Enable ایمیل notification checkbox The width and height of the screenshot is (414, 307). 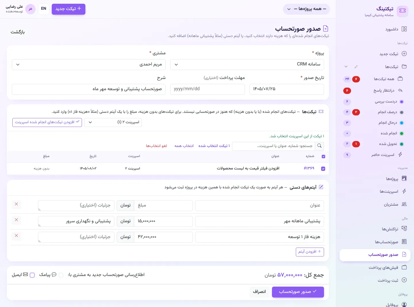pos(32,275)
